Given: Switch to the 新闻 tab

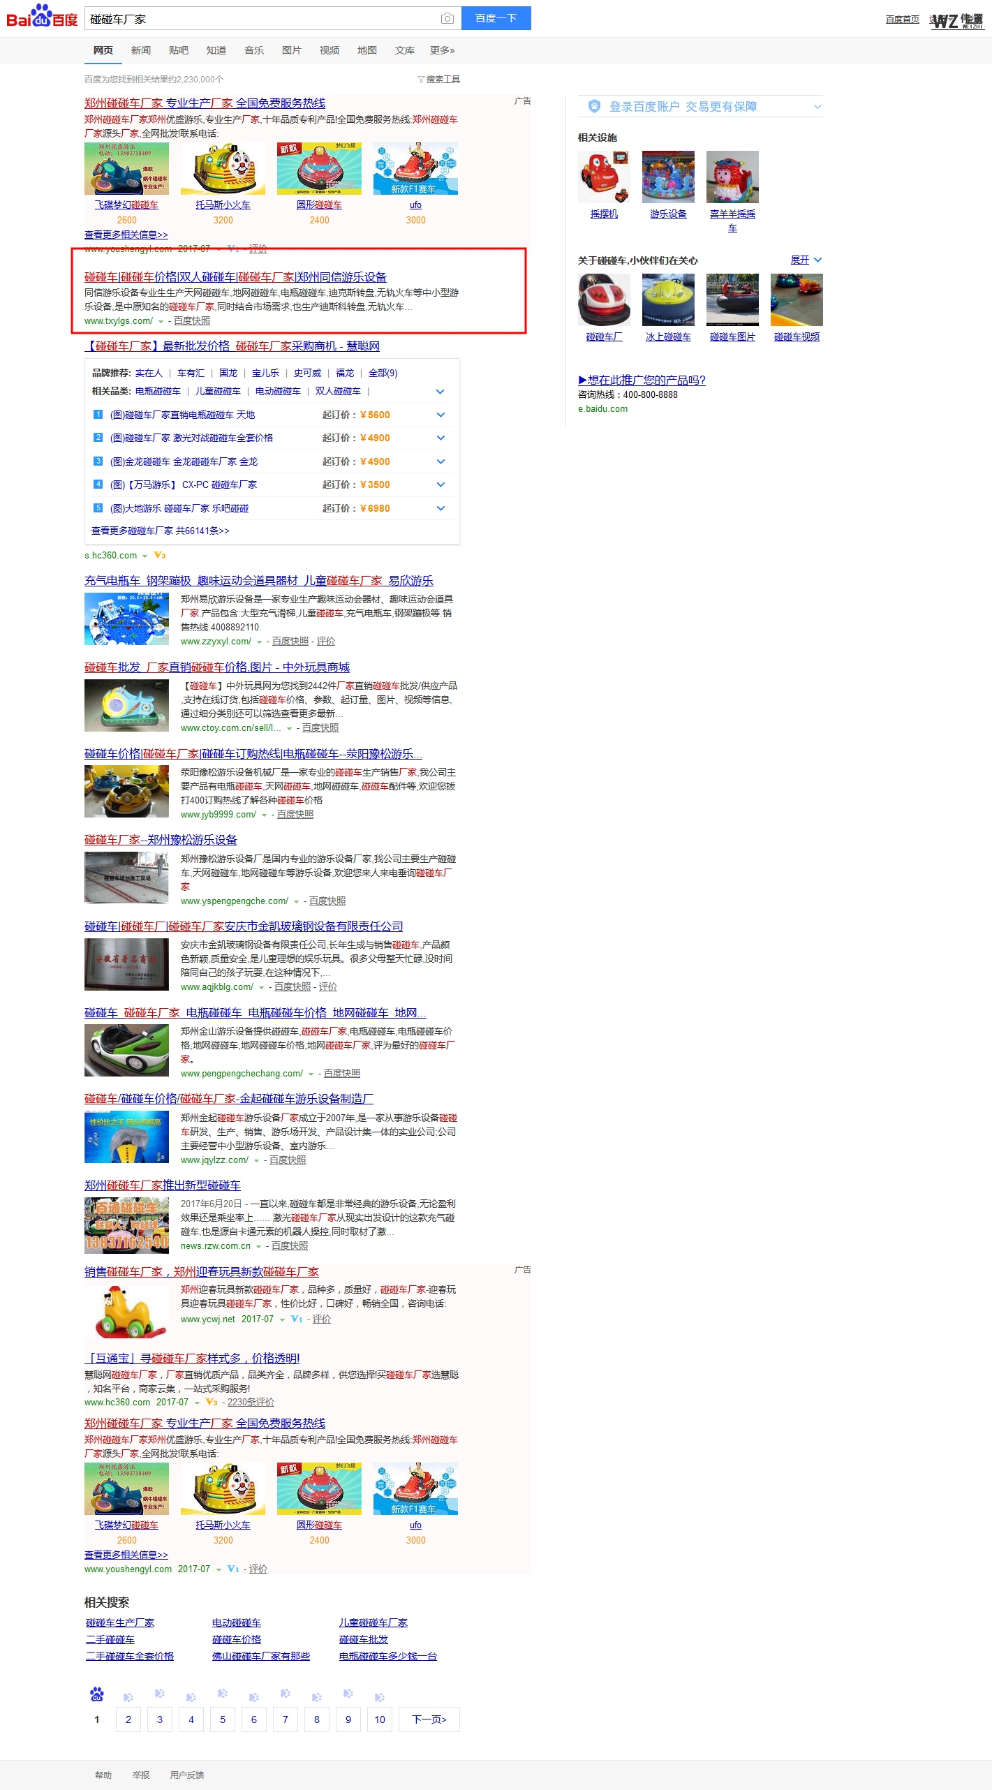Looking at the screenshot, I should (141, 50).
